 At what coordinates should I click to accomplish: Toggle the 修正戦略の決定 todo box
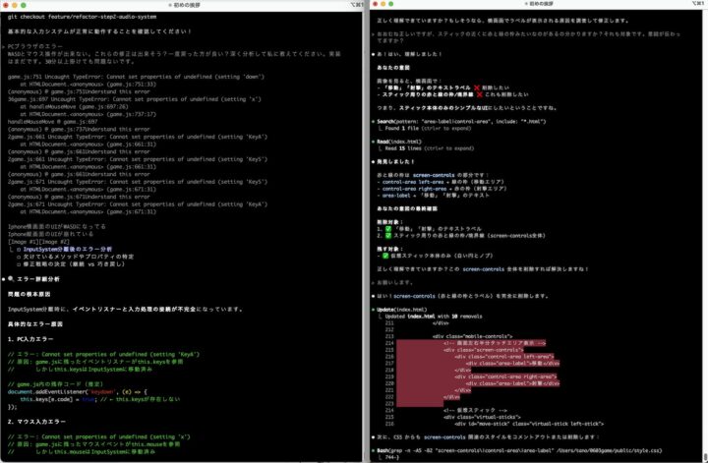tap(19, 264)
